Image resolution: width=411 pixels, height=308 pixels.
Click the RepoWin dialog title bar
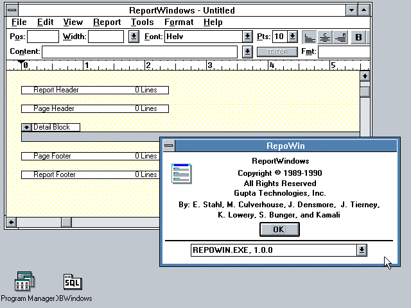pyautogui.click(x=286, y=146)
